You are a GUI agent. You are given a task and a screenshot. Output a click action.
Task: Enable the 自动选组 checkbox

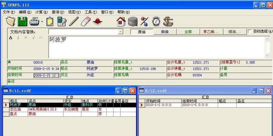(x=250, y=32)
